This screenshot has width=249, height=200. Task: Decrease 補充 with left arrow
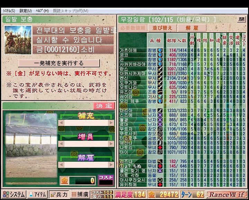[61, 123]
